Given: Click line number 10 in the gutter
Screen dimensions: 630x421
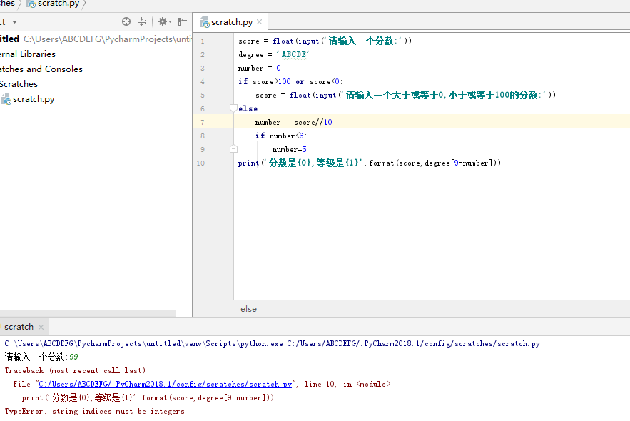Looking at the screenshot, I should [x=200, y=163].
